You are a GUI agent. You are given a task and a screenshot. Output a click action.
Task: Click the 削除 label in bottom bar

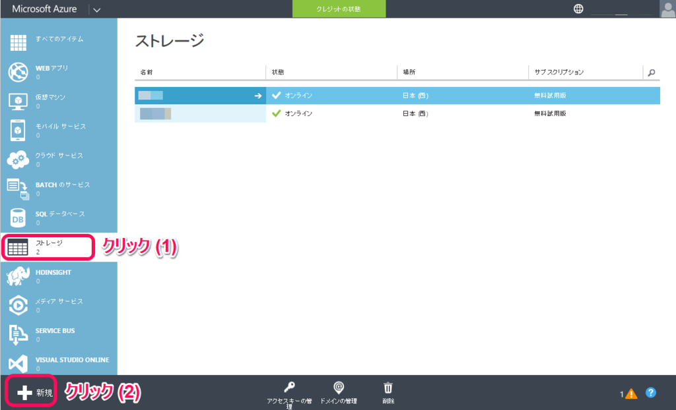click(388, 401)
